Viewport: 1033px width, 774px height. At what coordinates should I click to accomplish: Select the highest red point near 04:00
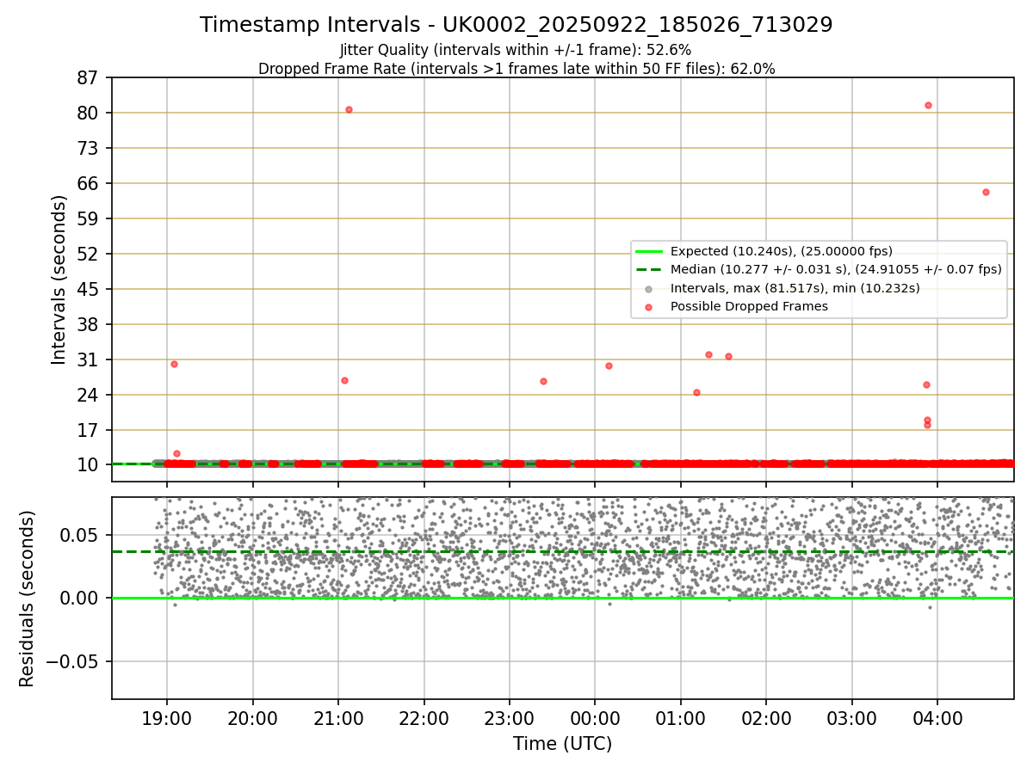coord(928,105)
